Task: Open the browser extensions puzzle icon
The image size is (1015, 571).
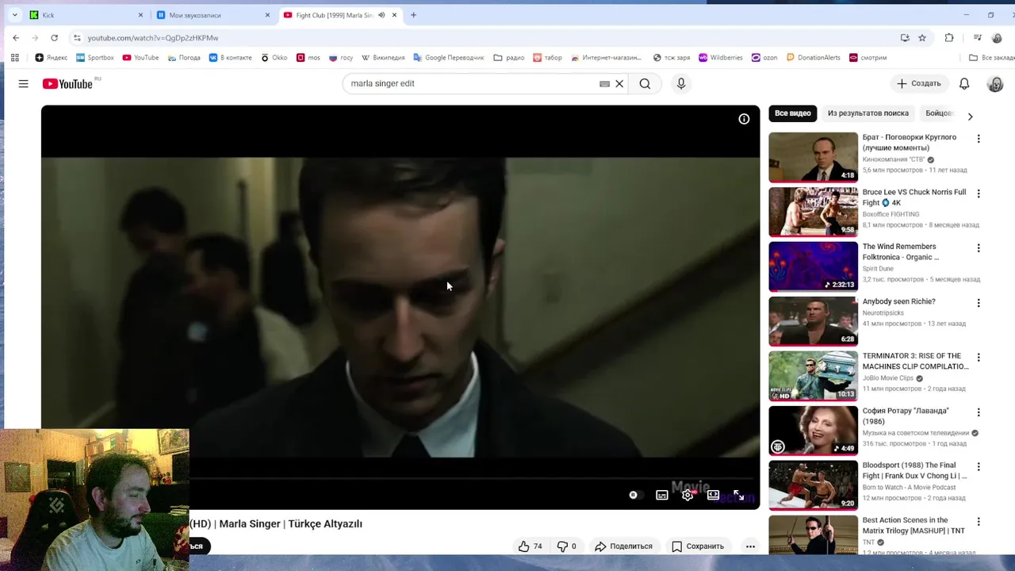Action: point(949,37)
